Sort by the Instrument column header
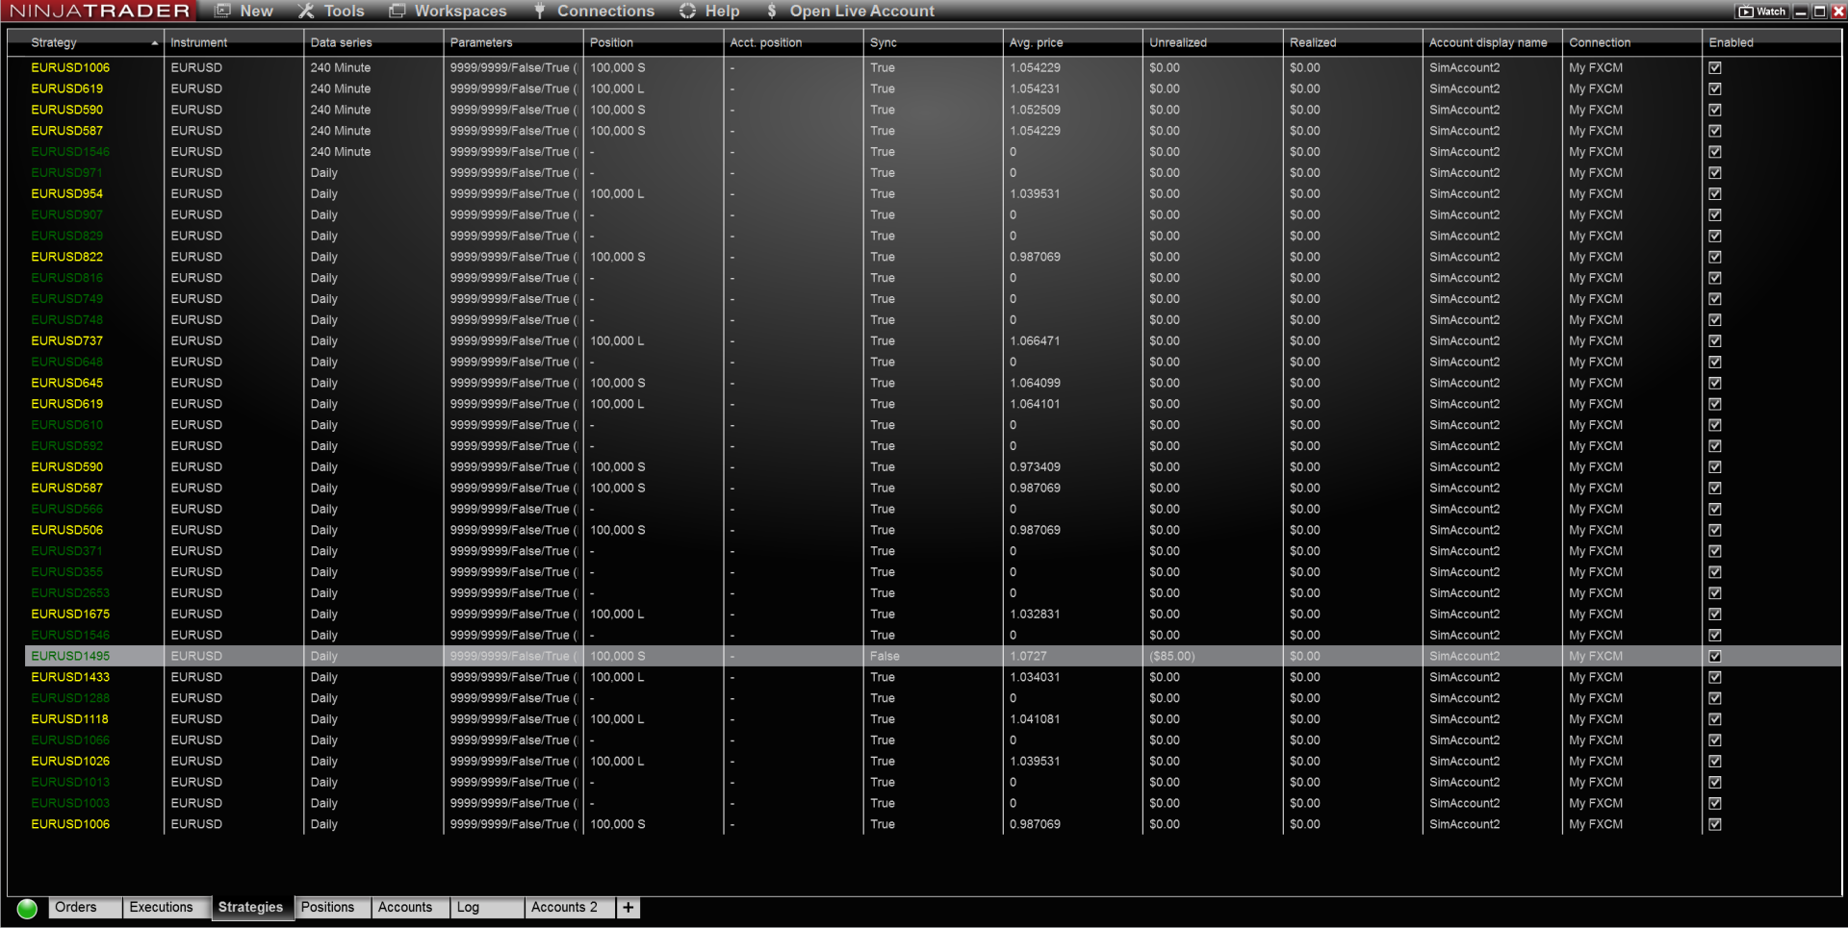1848x928 pixels. (233, 43)
